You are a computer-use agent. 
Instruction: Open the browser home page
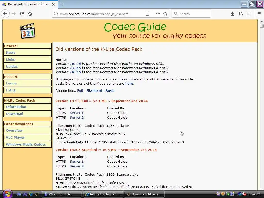(x=30, y=14)
